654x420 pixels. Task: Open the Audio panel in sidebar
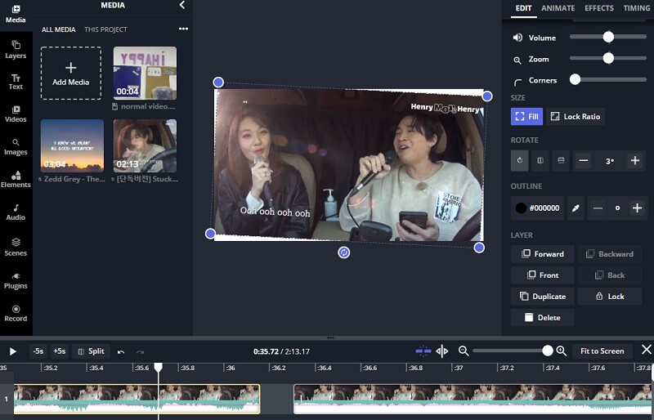(16, 212)
